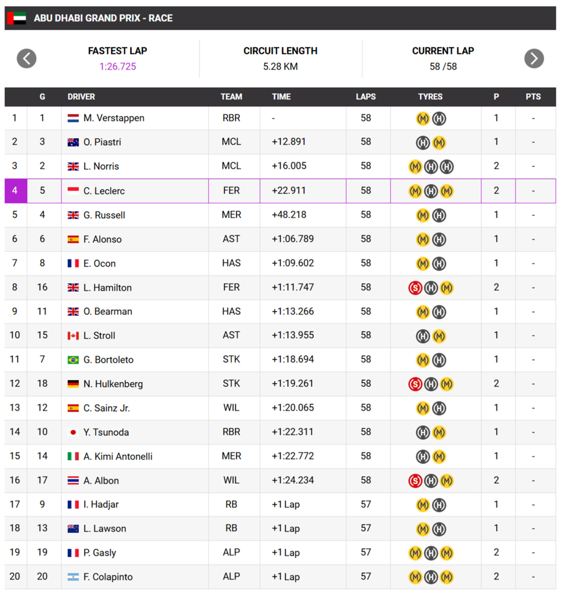Click the Brazil flag beside Bortoleto
Viewport: 562px width, 593px height.
tap(73, 360)
